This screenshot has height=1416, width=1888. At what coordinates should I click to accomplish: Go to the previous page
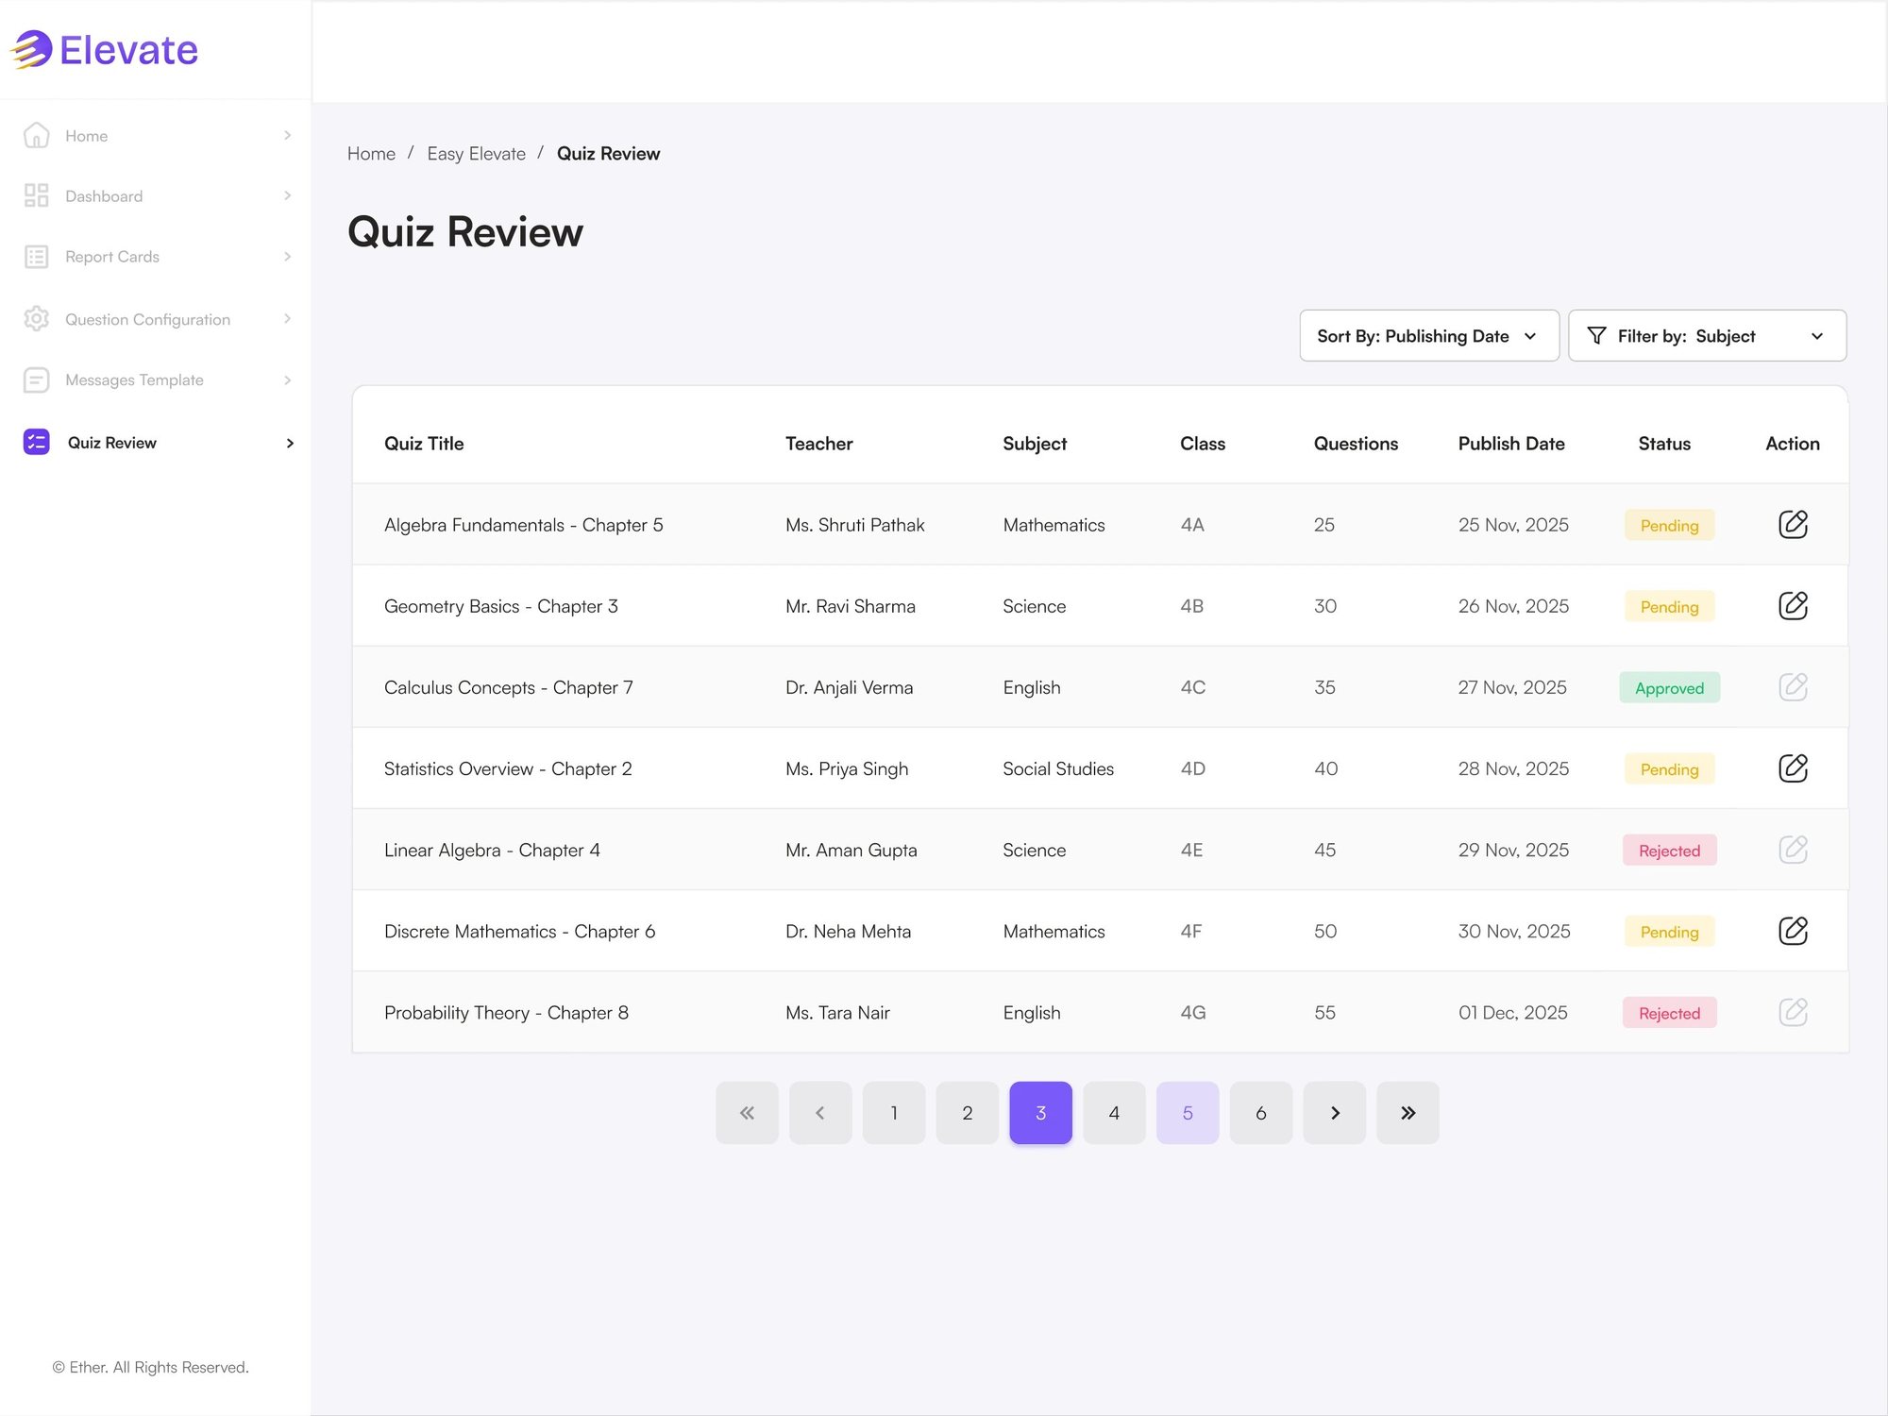click(x=820, y=1113)
